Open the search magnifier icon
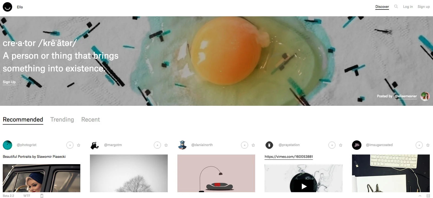Viewport: 433px width, 198px height. 396,6
